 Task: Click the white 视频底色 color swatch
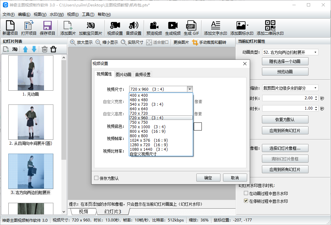click(x=198, y=126)
